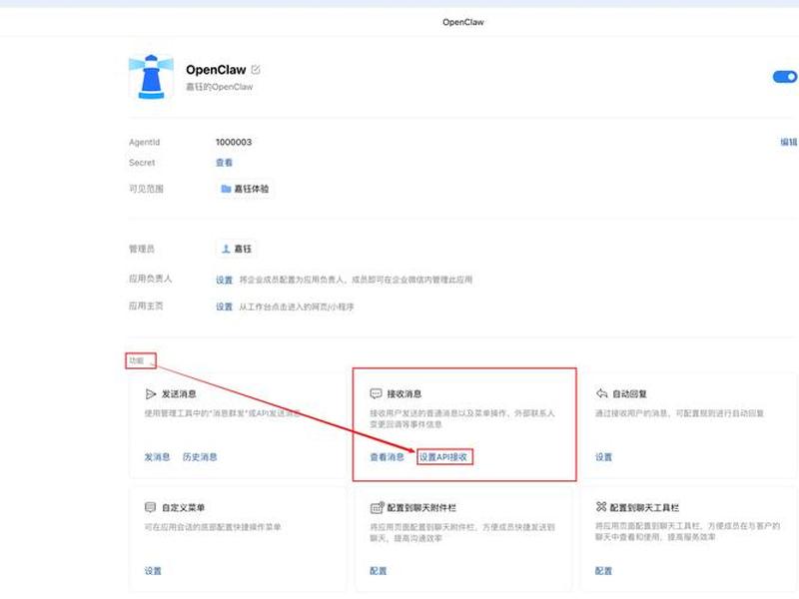Image resolution: width=799 pixels, height=599 pixels.
Task: Click the 嘉钰体验 visible range folder tag
Action: (x=245, y=189)
